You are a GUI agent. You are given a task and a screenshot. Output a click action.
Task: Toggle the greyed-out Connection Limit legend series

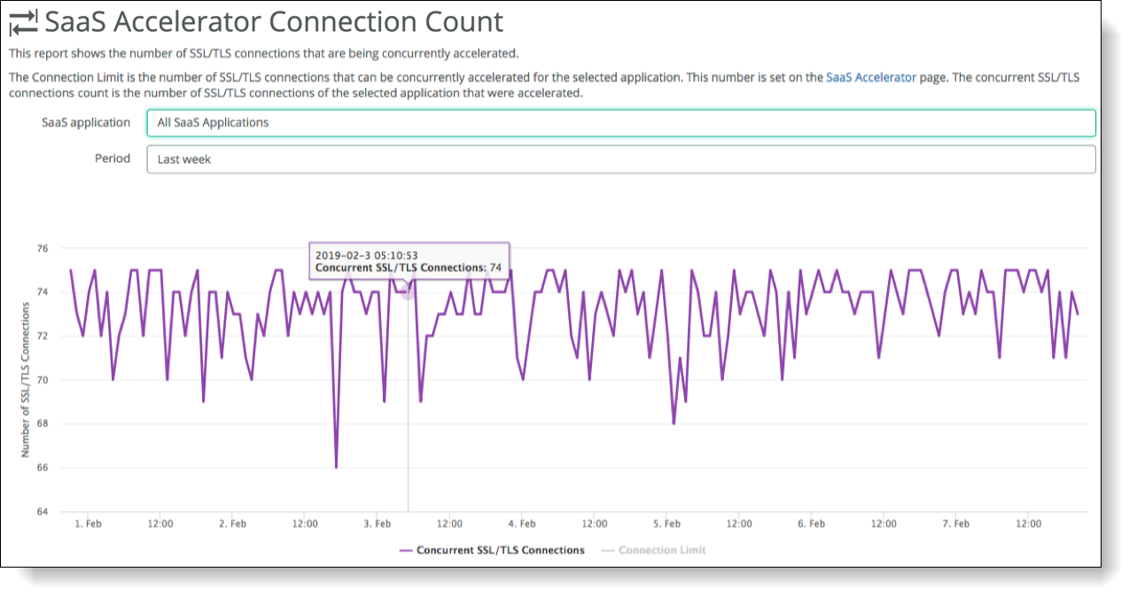[x=653, y=550]
